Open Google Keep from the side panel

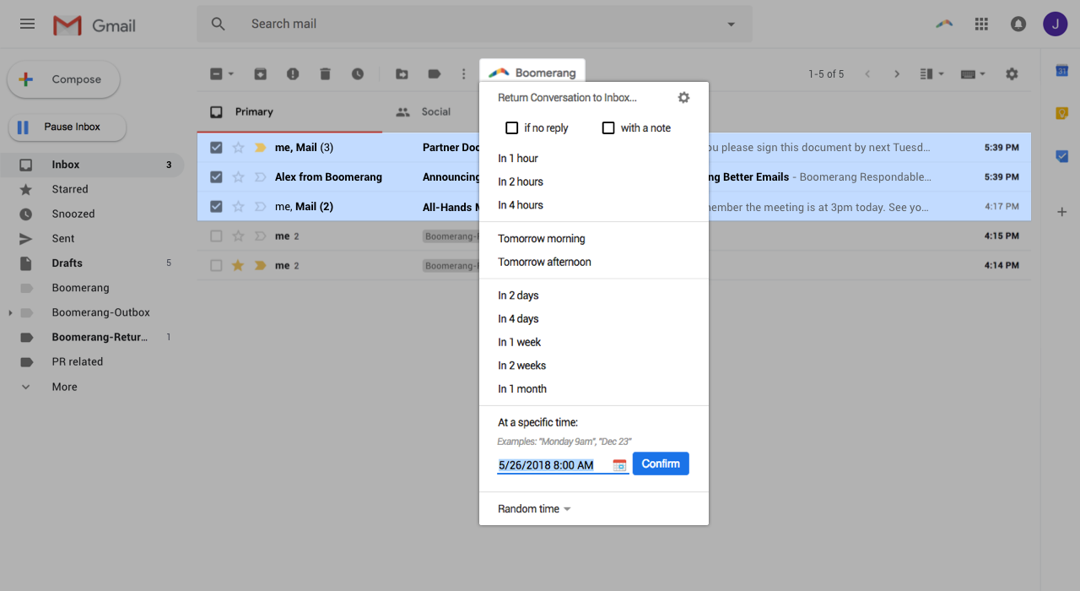click(x=1061, y=111)
